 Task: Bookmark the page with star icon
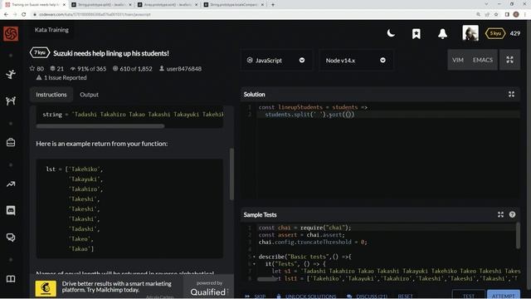point(496,15)
